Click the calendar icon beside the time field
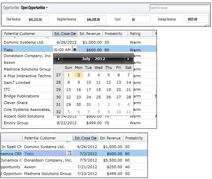The image size is (212, 179). [x=75, y=49]
